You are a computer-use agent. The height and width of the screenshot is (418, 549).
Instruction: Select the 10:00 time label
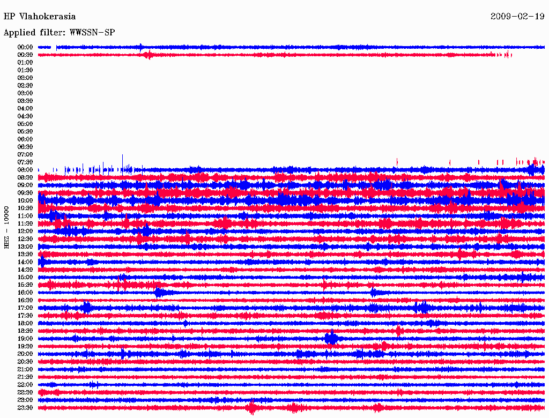coord(25,200)
